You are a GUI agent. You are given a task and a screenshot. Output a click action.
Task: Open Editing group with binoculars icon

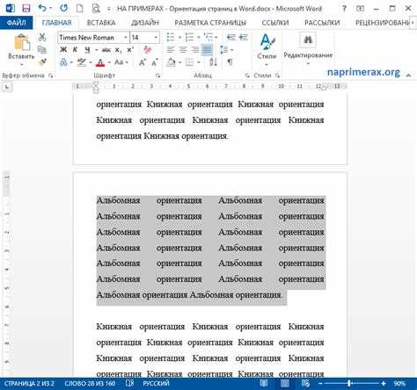click(x=308, y=40)
